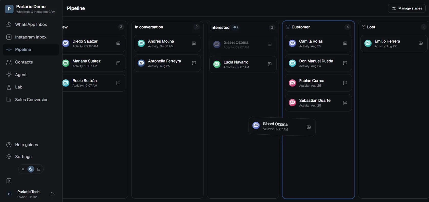Image resolution: width=429 pixels, height=202 pixels.
Task: Click the Manage stages button
Action: [x=407, y=8]
